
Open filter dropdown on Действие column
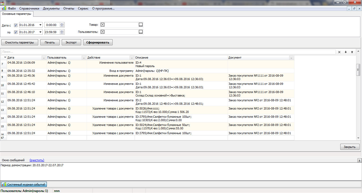click(x=132, y=58)
